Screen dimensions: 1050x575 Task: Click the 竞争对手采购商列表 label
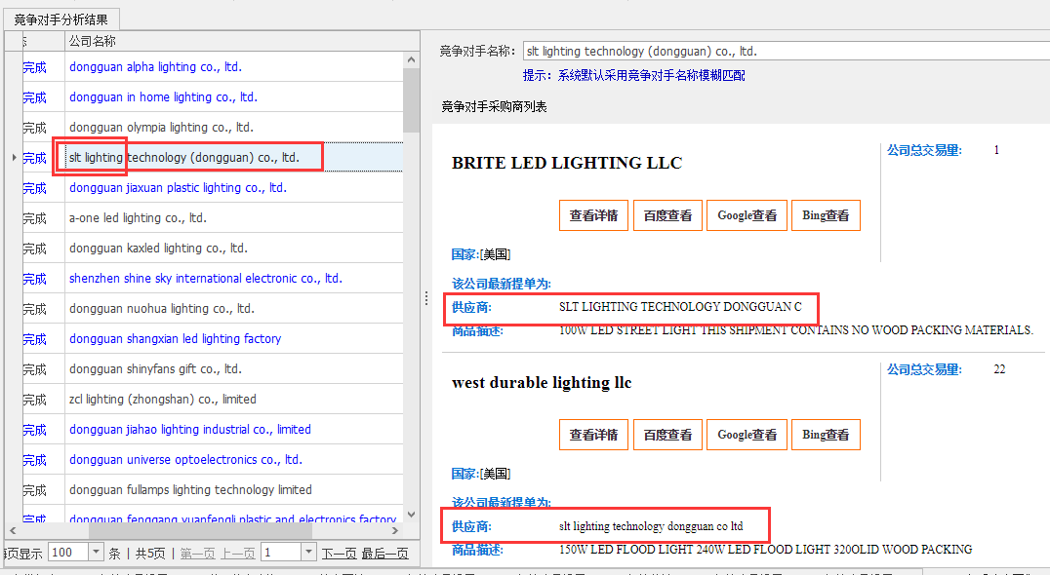(x=494, y=107)
